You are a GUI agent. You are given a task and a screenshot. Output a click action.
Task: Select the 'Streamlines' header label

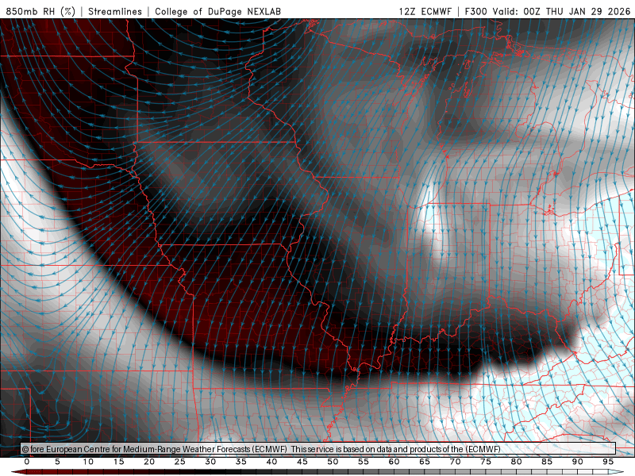coord(115,11)
